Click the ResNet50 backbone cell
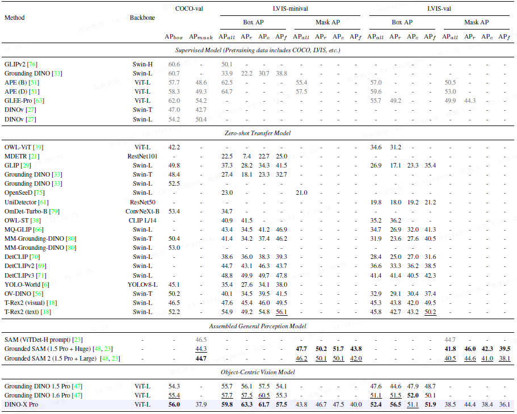The height and width of the screenshot is (414, 517). [142, 202]
